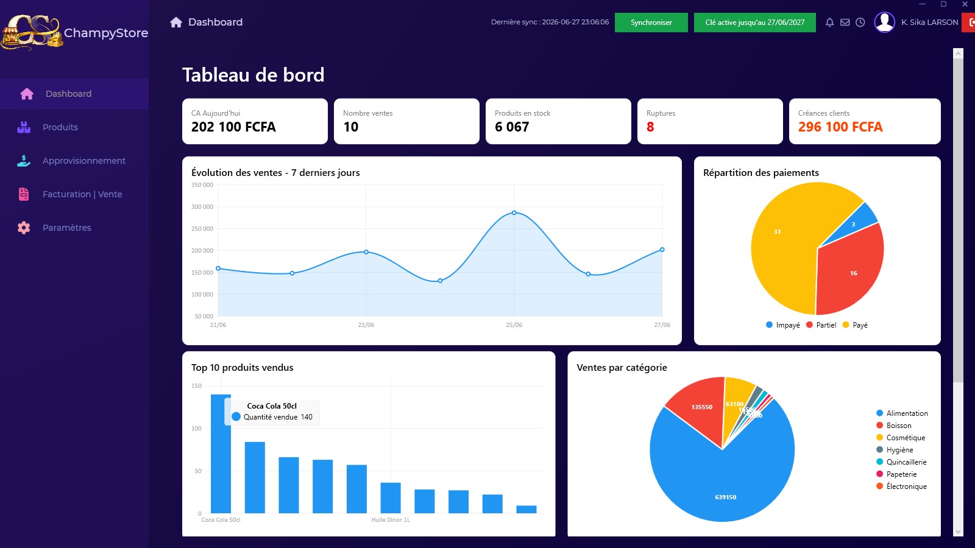Image resolution: width=975 pixels, height=548 pixels.
Task: Click the user avatar icon
Action: click(x=884, y=22)
